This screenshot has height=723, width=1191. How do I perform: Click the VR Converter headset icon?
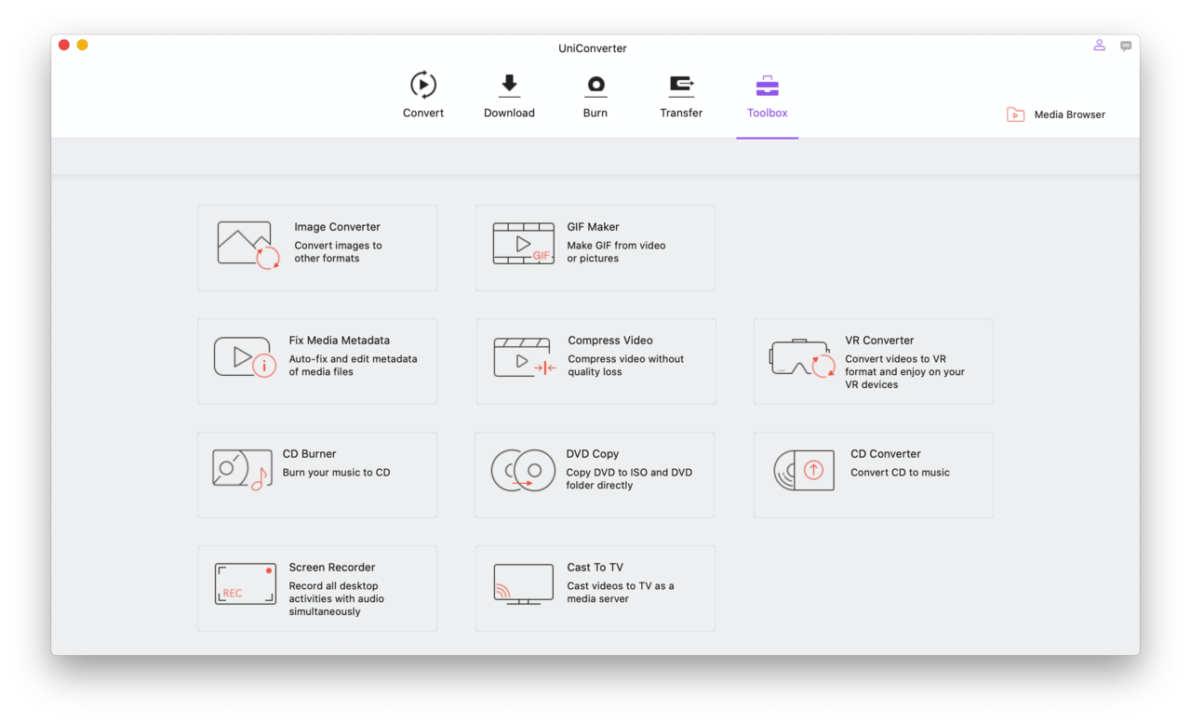pos(803,358)
